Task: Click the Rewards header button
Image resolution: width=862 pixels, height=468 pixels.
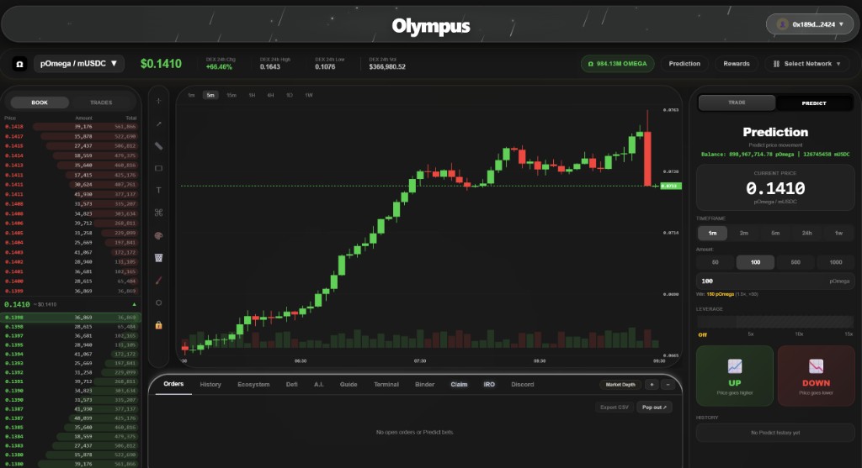Action: [736, 64]
